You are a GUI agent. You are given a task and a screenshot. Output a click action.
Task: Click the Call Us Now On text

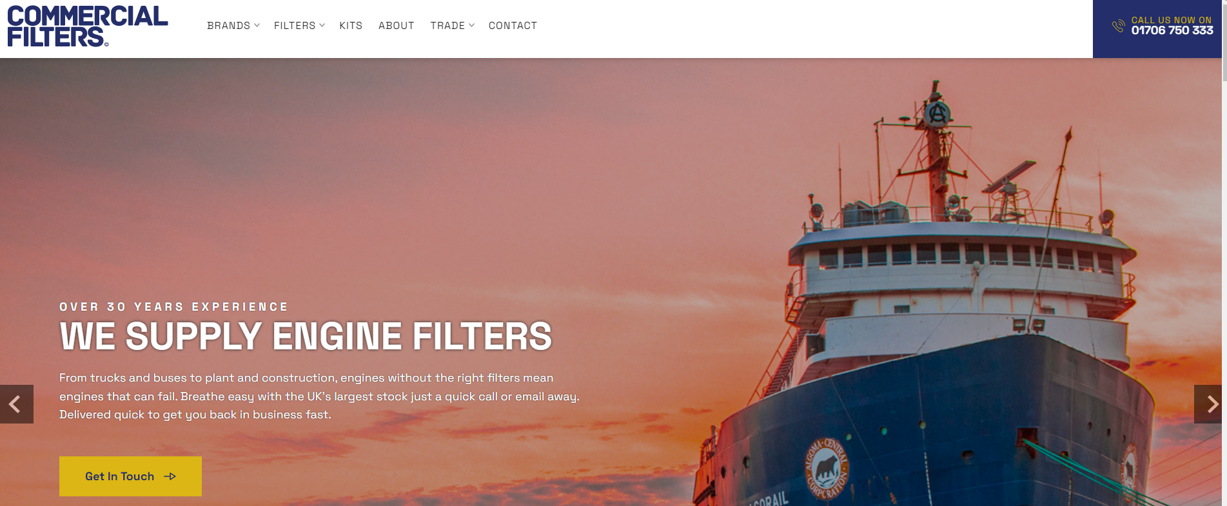(x=1172, y=20)
